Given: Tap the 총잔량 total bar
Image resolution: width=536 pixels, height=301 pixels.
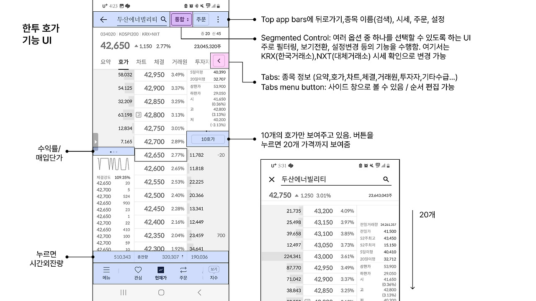Looking at the screenshot, I should pyautogui.click(x=161, y=257).
